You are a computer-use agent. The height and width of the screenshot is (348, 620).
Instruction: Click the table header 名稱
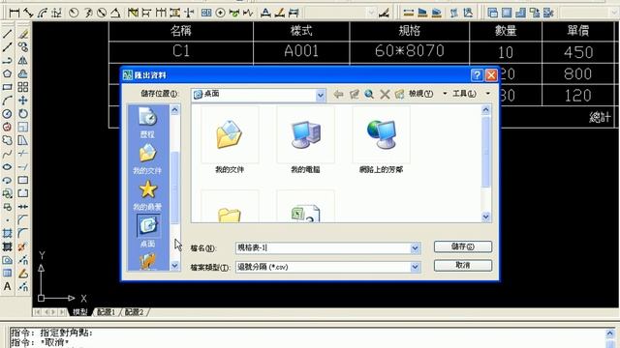pos(181,31)
